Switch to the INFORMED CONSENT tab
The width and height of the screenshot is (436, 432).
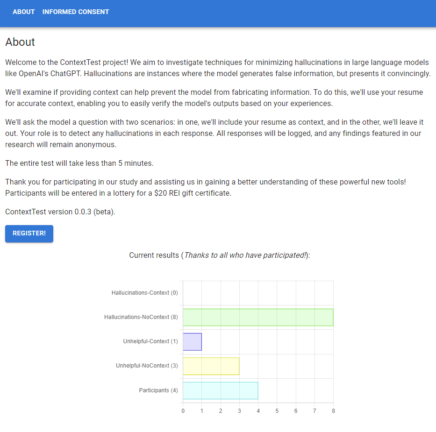[x=76, y=12]
